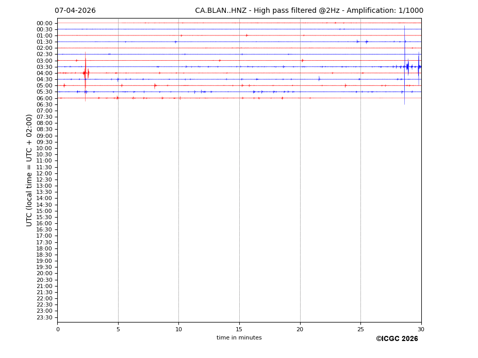Click the 'time in minutes' axis label
478x358 pixels.
coord(239,338)
